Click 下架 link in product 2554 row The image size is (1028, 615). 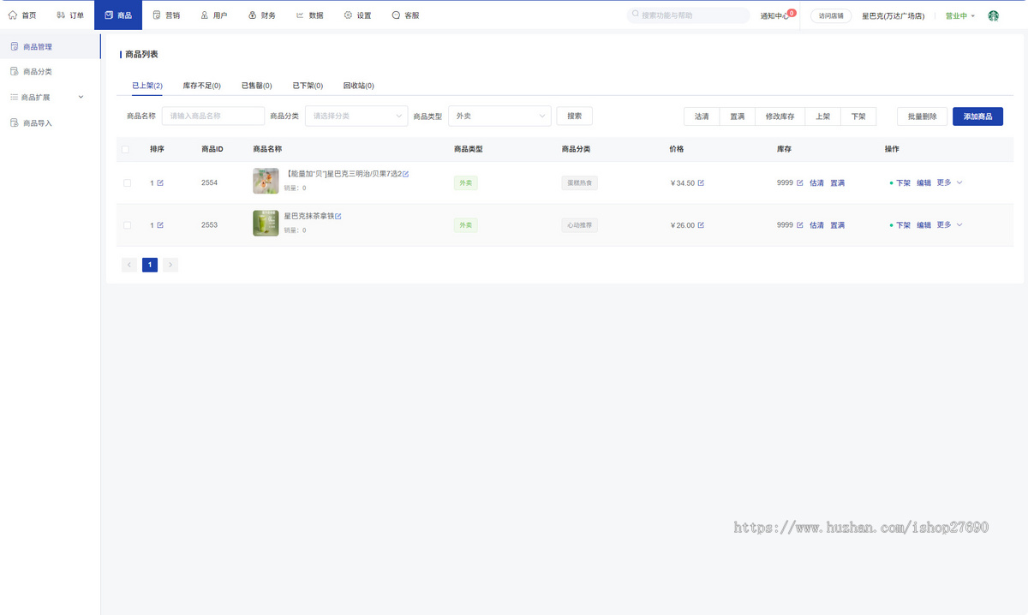click(x=903, y=182)
